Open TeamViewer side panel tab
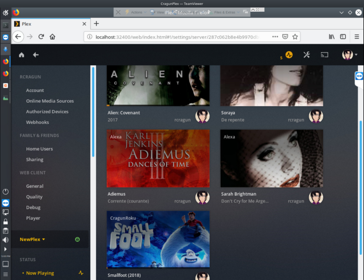 pos(359,76)
